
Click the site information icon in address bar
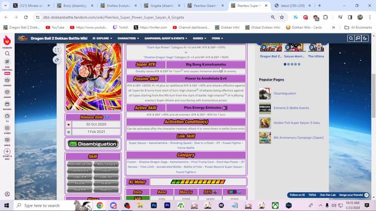38,17
